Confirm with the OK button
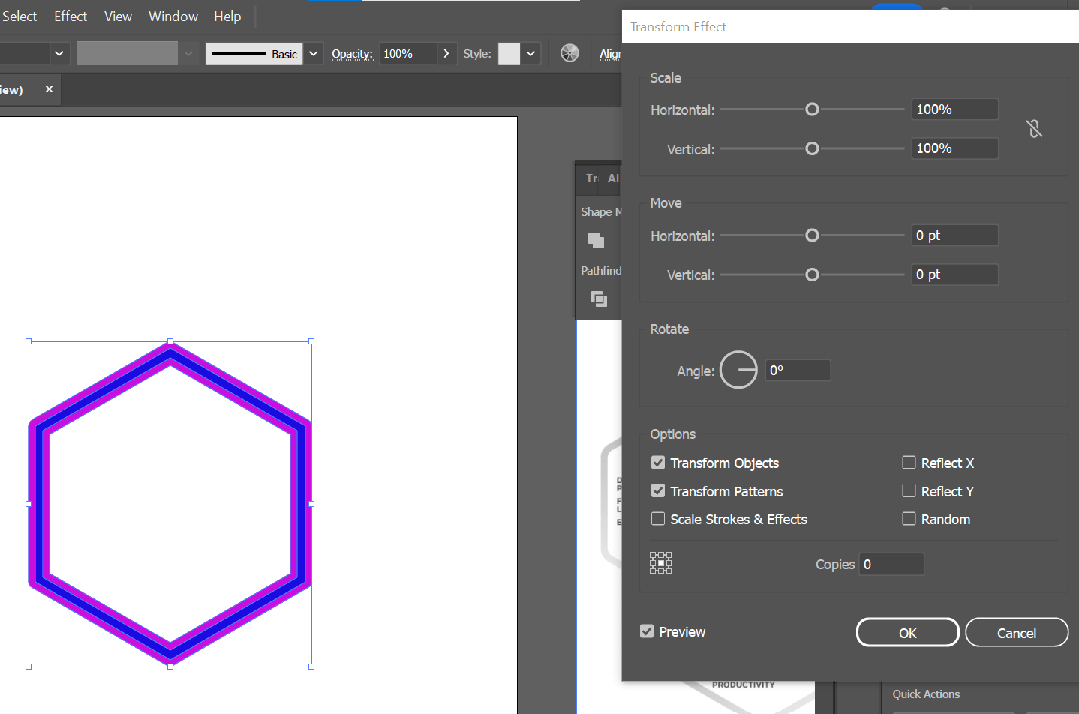The width and height of the screenshot is (1079, 714). coord(907,631)
